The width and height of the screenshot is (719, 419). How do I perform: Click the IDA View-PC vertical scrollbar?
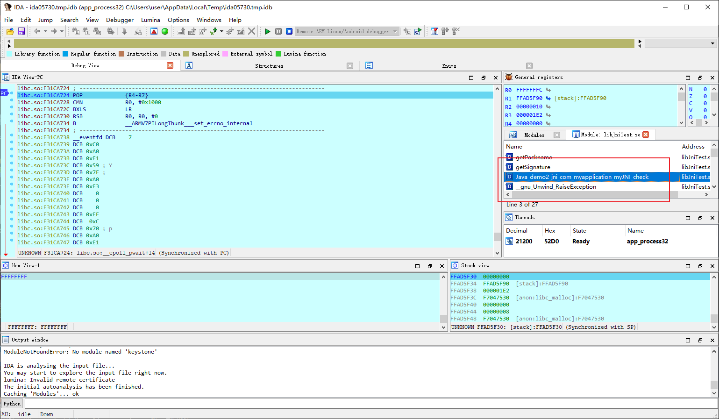click(x=497, y=170)
